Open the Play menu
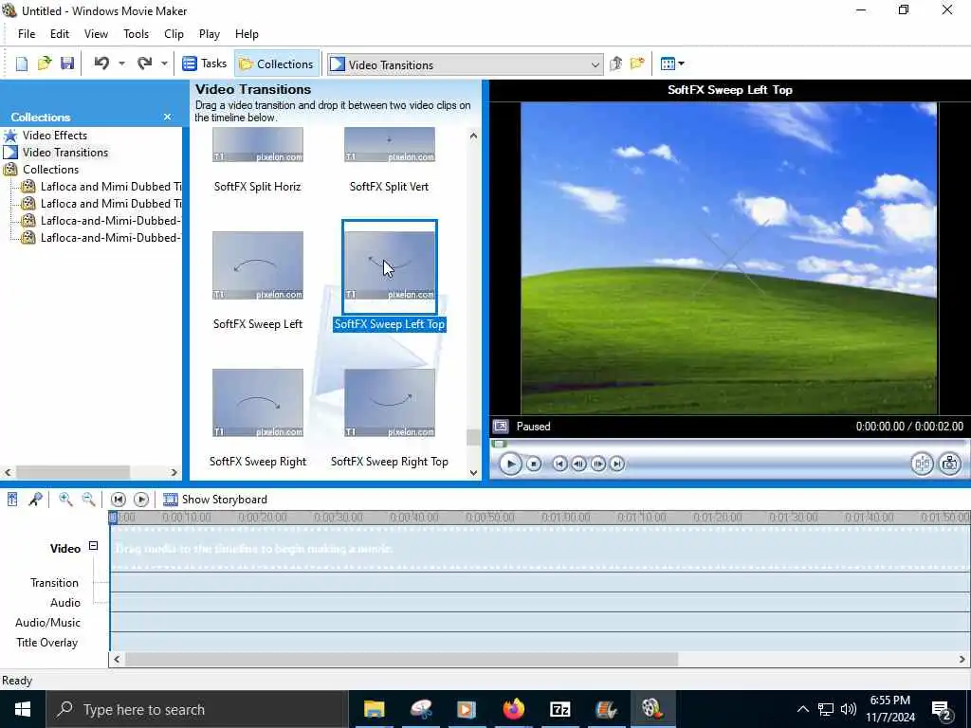Viewport: 971px width, 728px height. click(x=210, y=34)
